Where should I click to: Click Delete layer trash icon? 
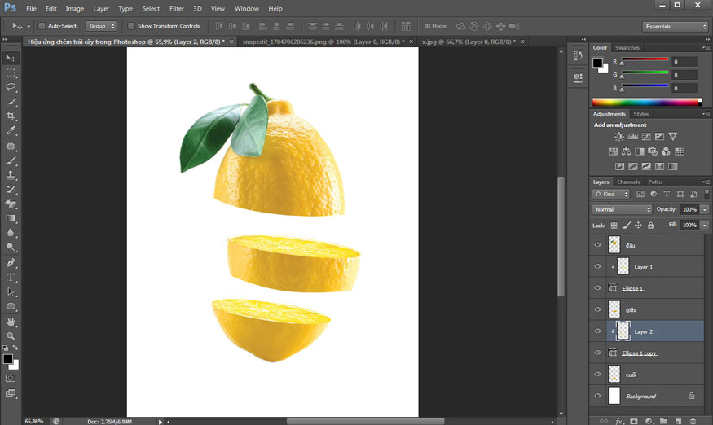693,422
